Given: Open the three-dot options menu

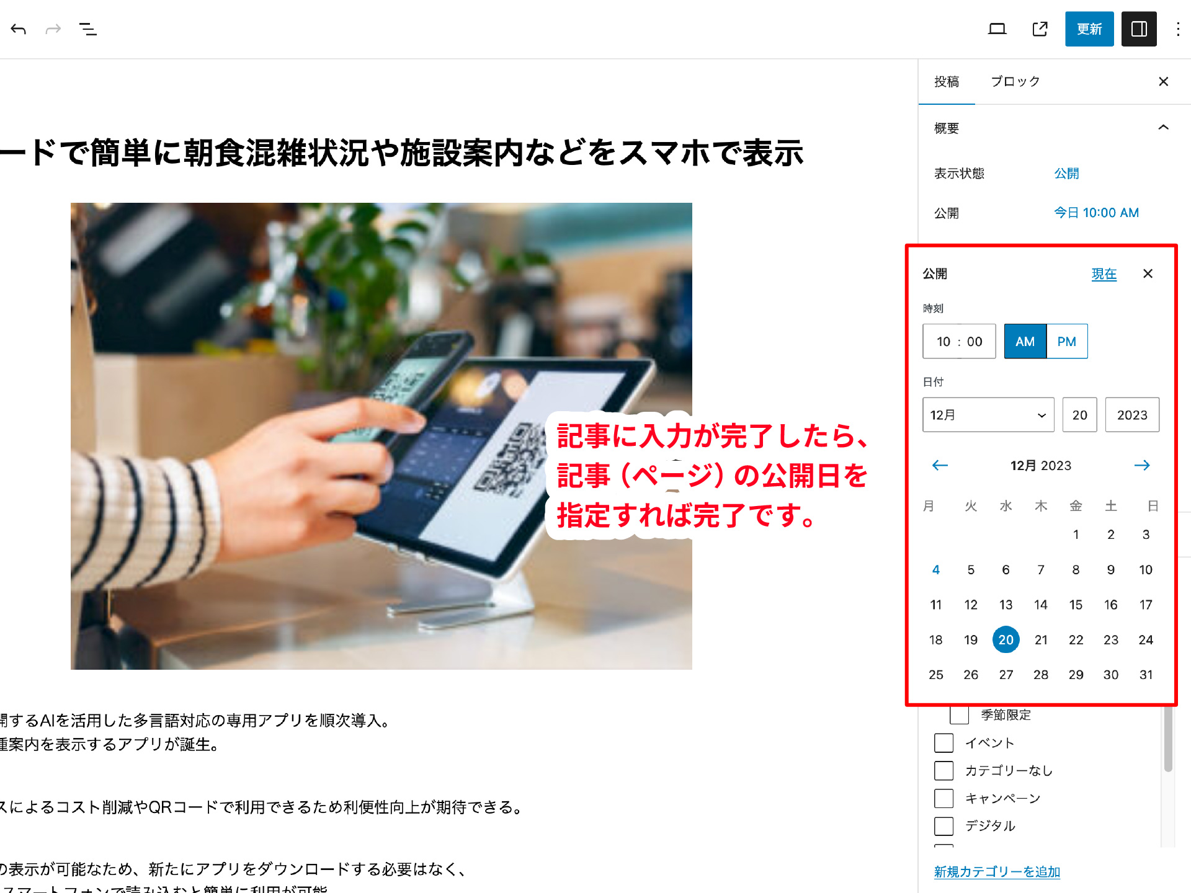Looking at the screenshot, I should click(x=1177, y=29).
